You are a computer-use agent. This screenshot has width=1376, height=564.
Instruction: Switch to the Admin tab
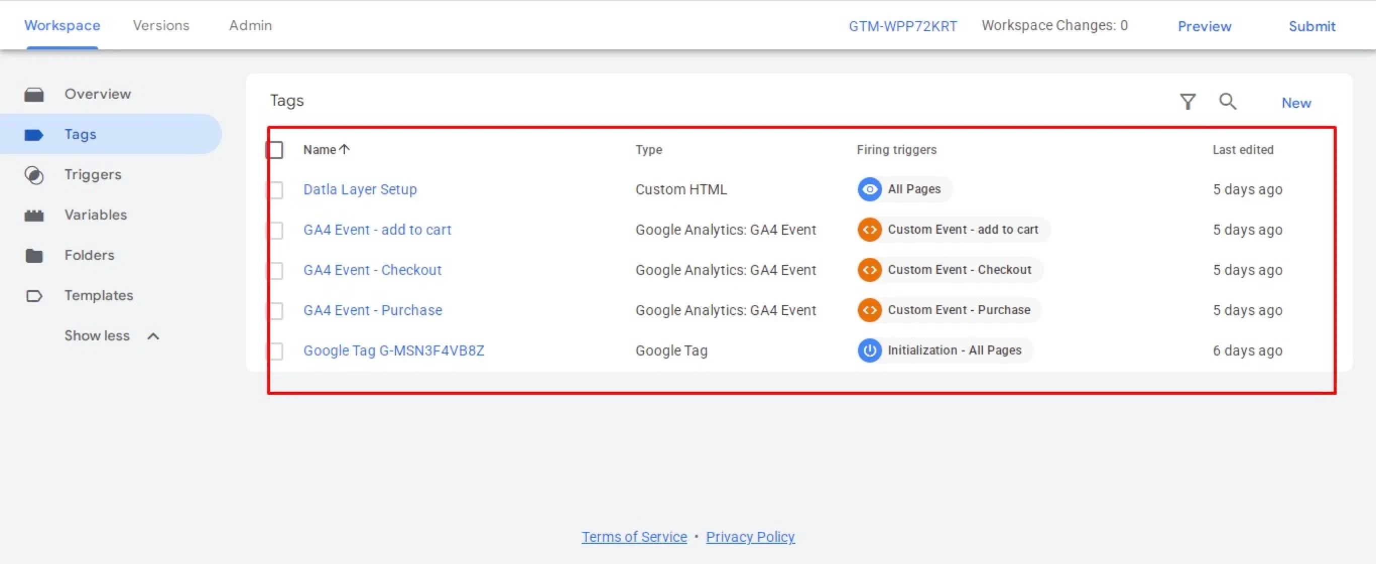(251, 26)
